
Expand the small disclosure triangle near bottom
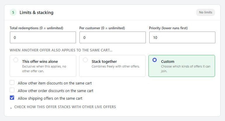(x=11, y=108)
